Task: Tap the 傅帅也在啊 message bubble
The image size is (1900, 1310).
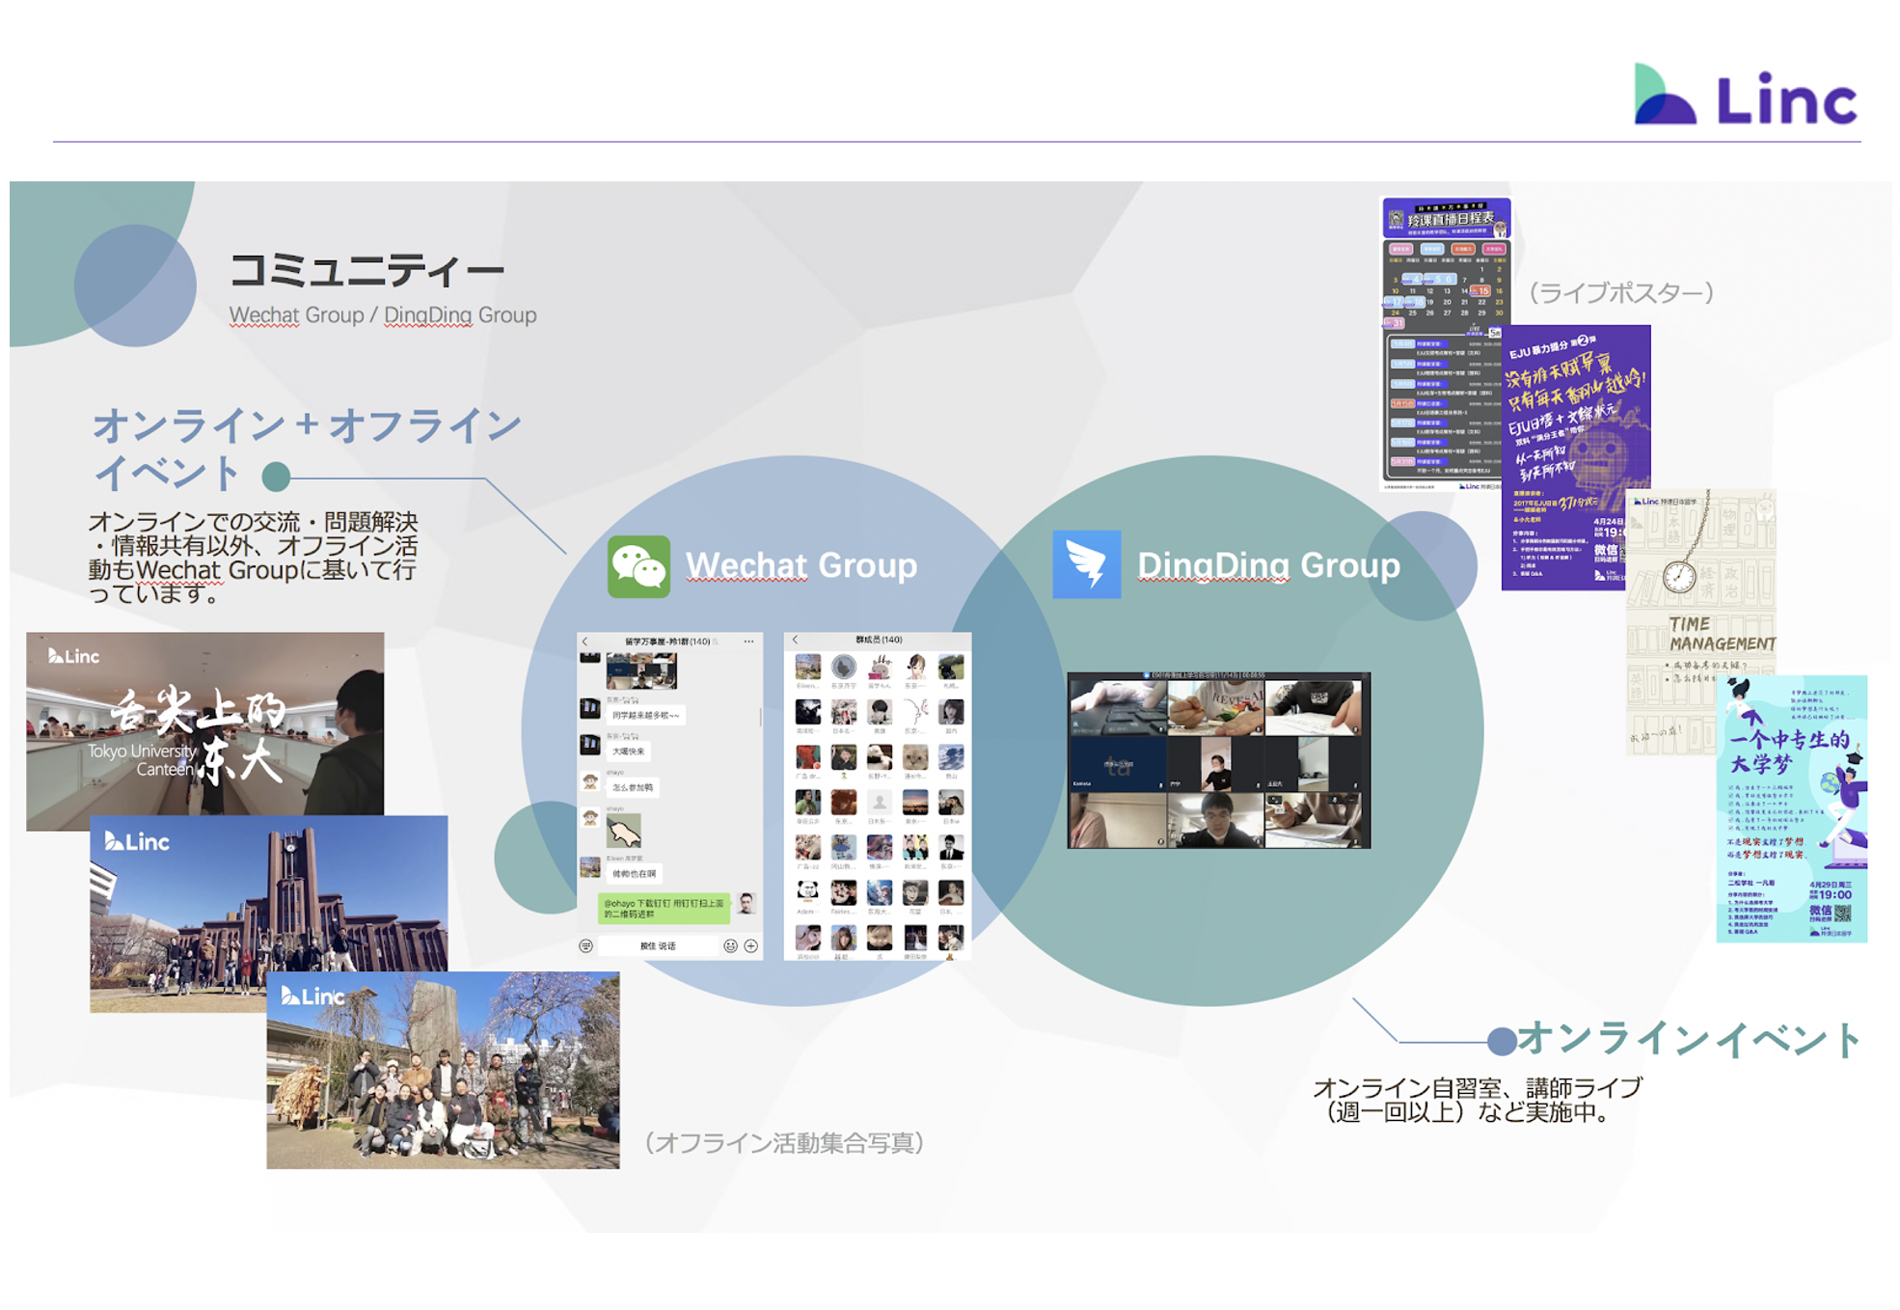Action: [x=634, y=874]
